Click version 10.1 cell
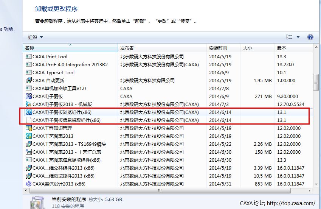Viewport: 321px width, 209px height. pos(281,72)
